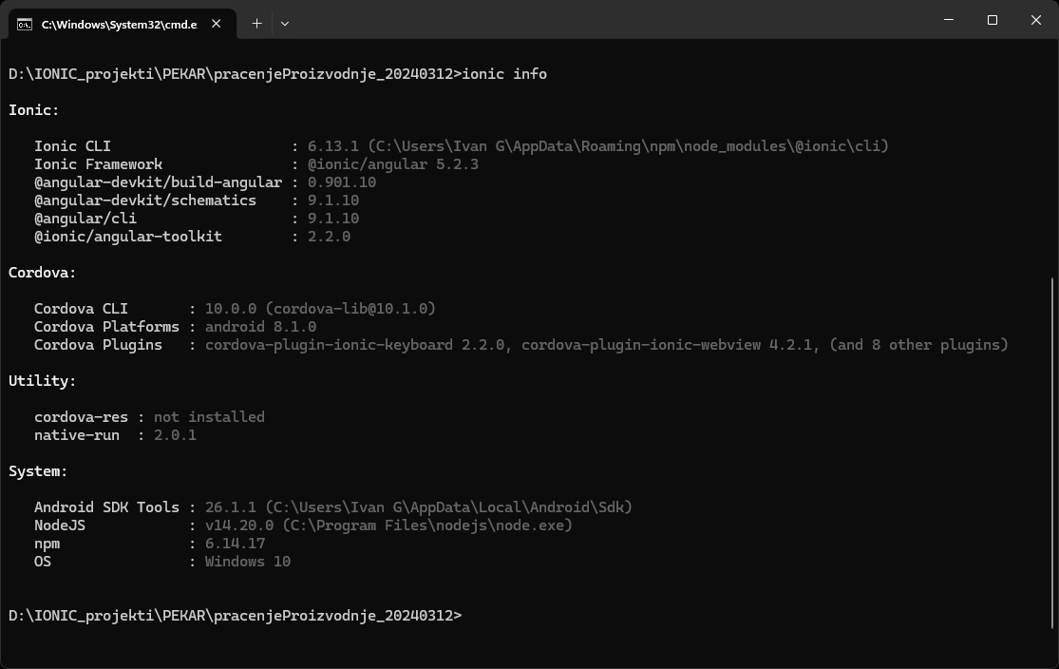Click the "System:" section heading
Image resolution: width=1059 pixels, height=669 pixels.
[38, 471]
